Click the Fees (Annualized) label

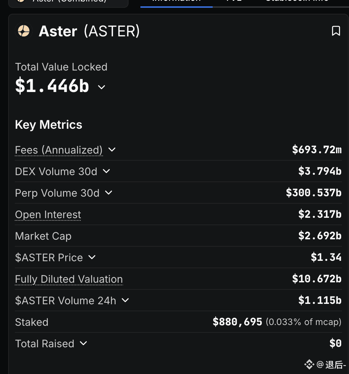pyautogui.click(x=59, y=150)
